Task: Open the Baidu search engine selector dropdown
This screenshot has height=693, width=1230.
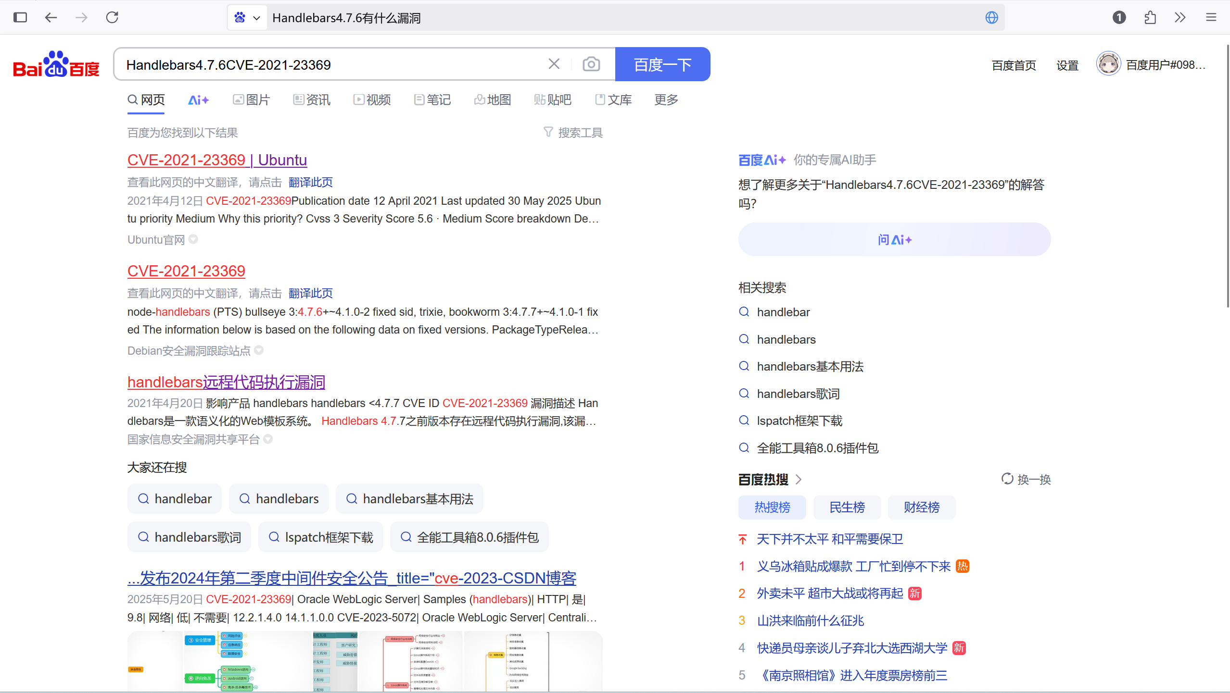Action: (247, 18)
